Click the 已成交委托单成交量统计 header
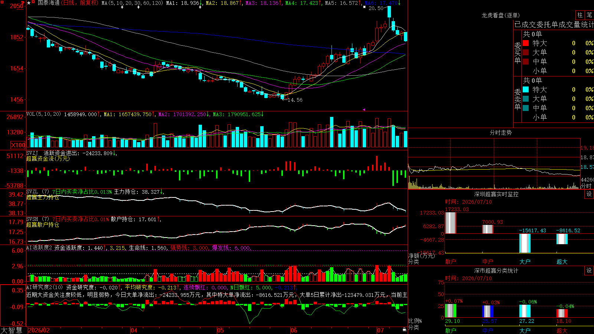Viewport: 594px width, 334px height. click(x=554, y=24)
